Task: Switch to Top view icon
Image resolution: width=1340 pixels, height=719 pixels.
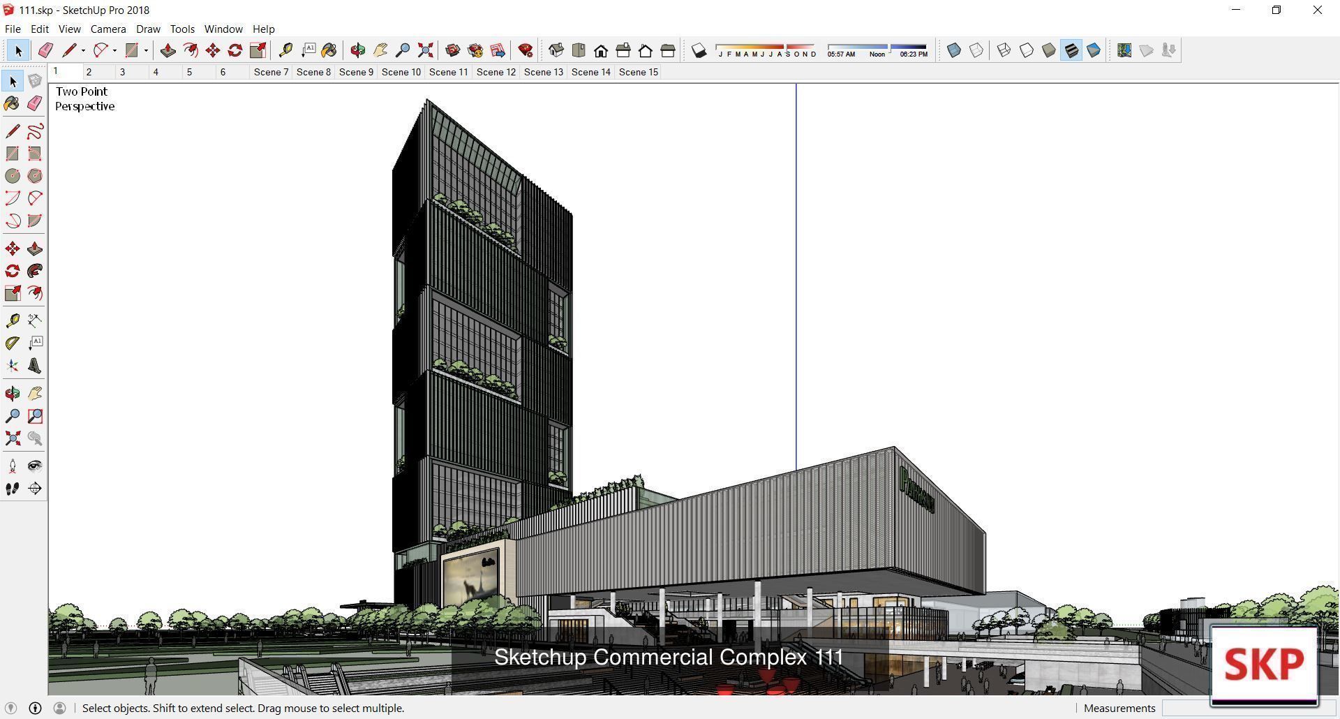Action: tap(579, 50)
